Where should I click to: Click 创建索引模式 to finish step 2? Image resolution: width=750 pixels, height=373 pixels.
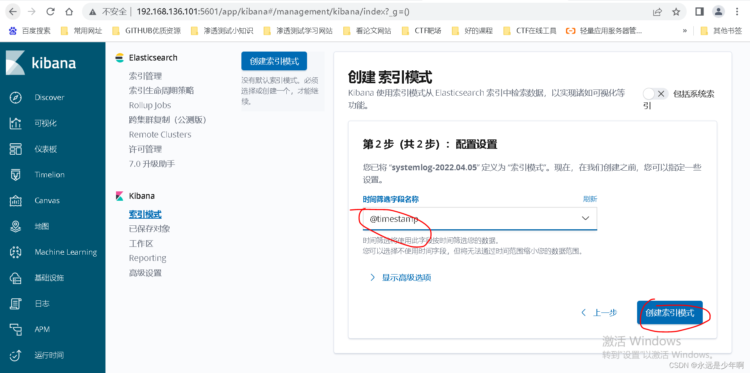(x=670, y=312)
